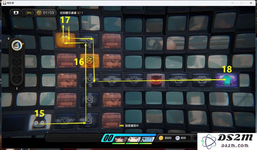Select the red-eyed enemy TV tile
The height and width of the screenshot is (150, 257).
[156, 80]
